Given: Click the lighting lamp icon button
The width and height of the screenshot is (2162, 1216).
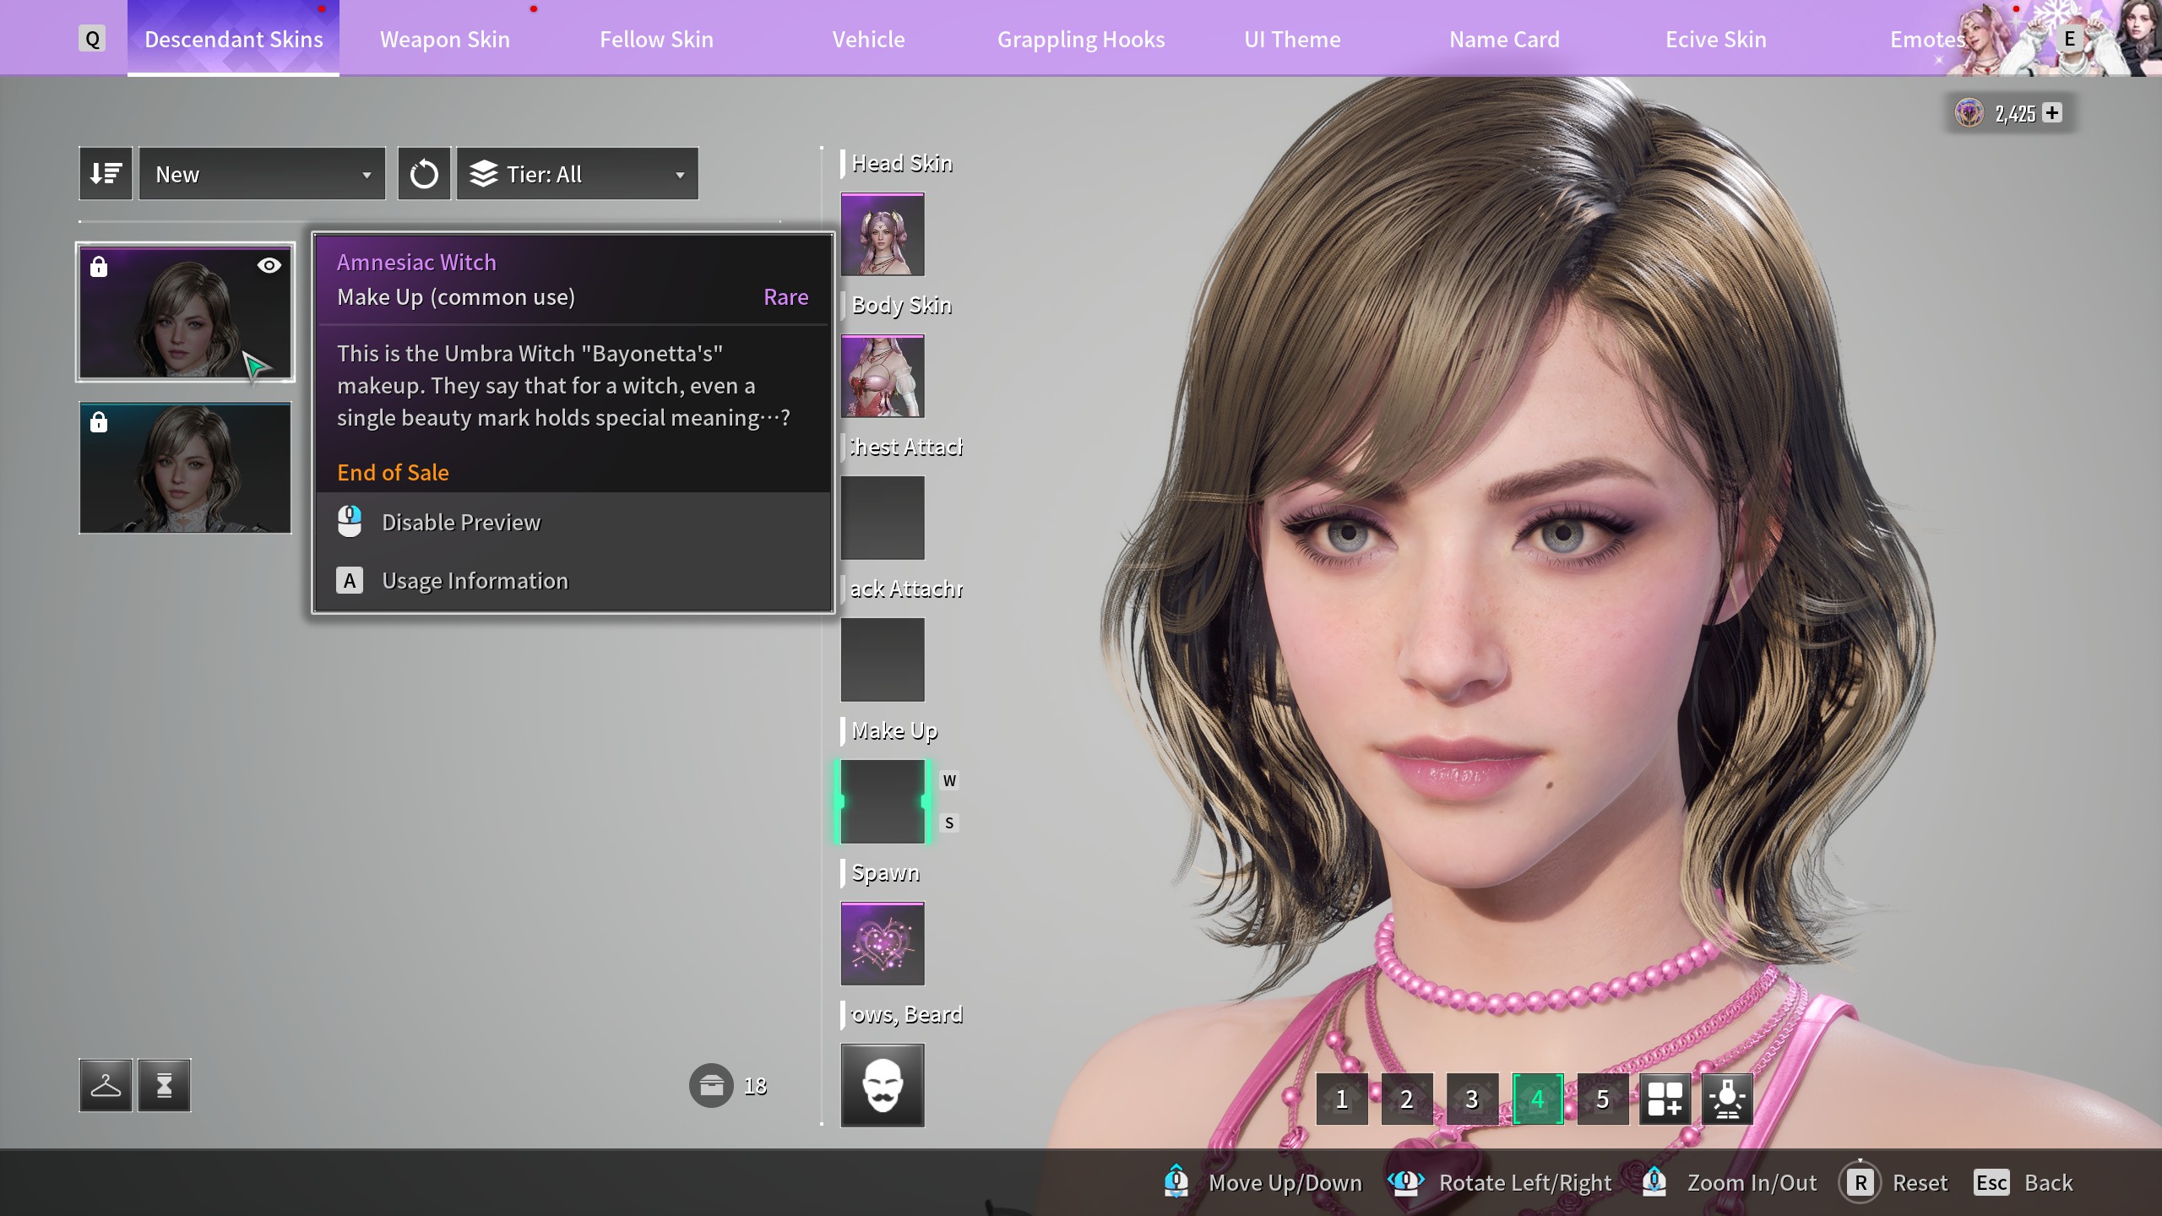Looking at the screenshot, I should pos(1727,1099).
